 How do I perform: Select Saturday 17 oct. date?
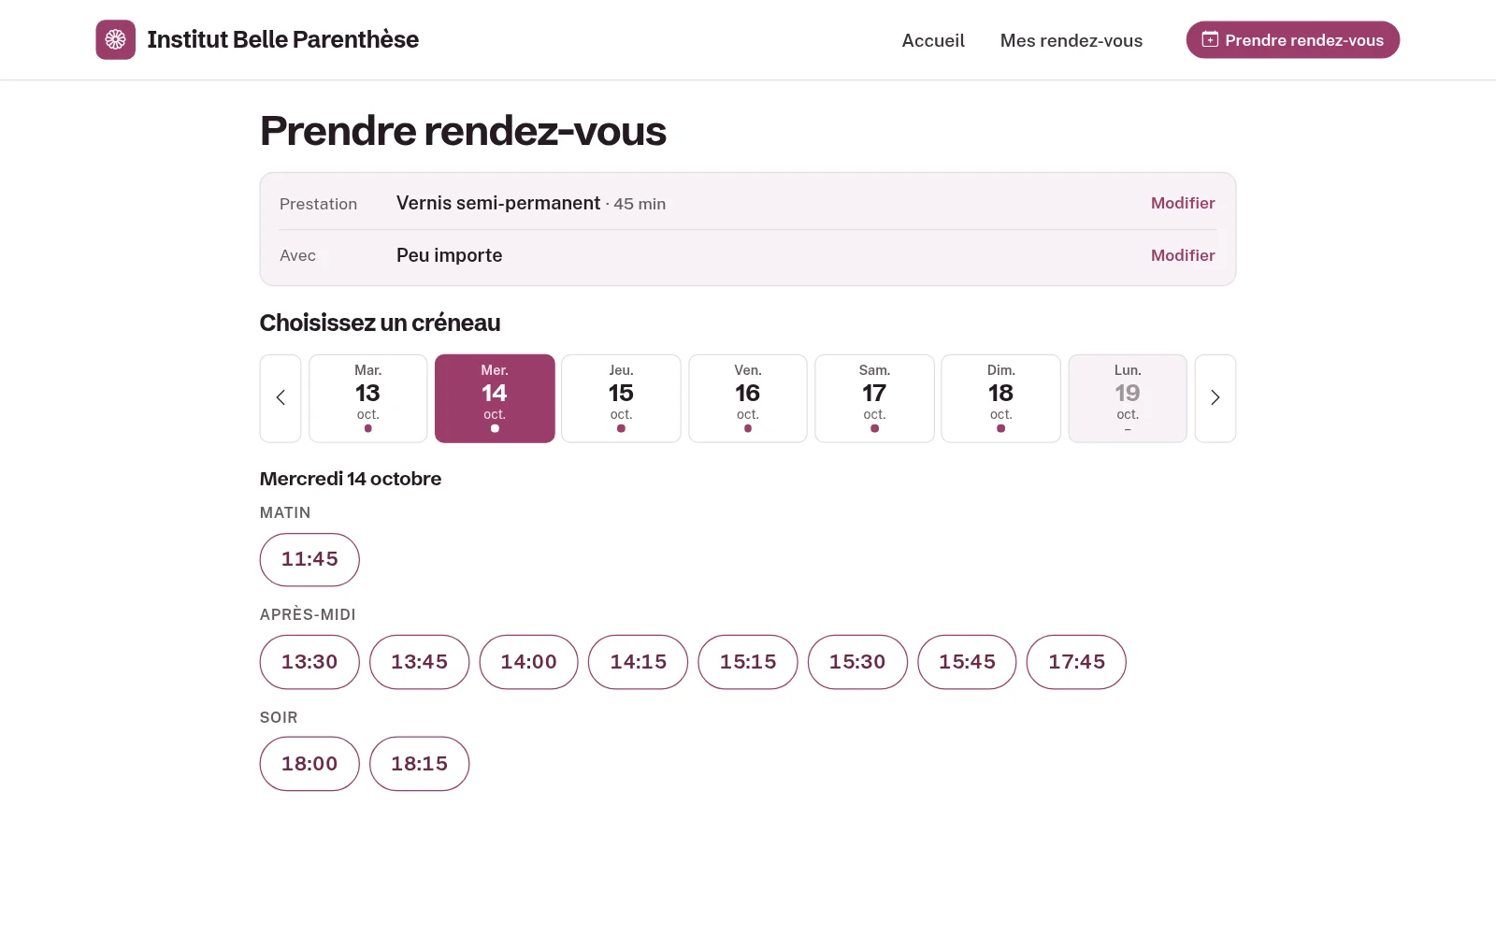tap(874, 398)
